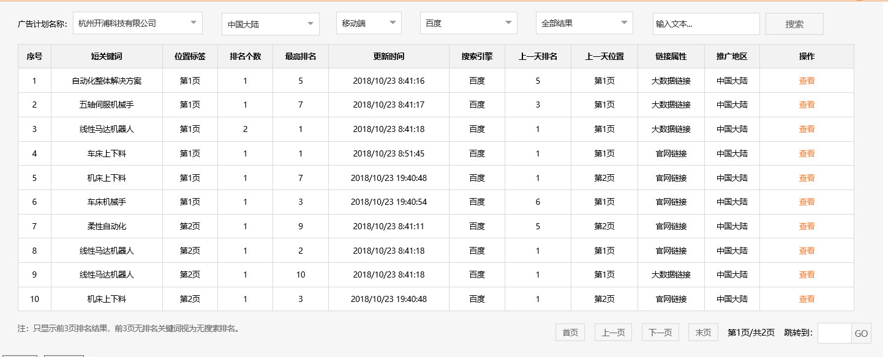
Task: Expand the 中国大陆 region dropdown
Action: (x=269, y=23)
